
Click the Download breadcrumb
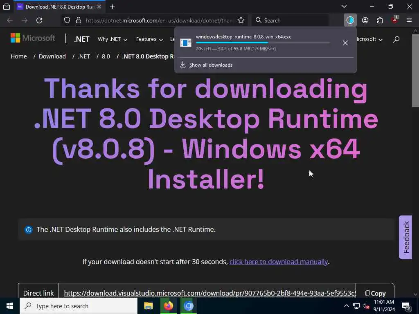click(52, 56)
